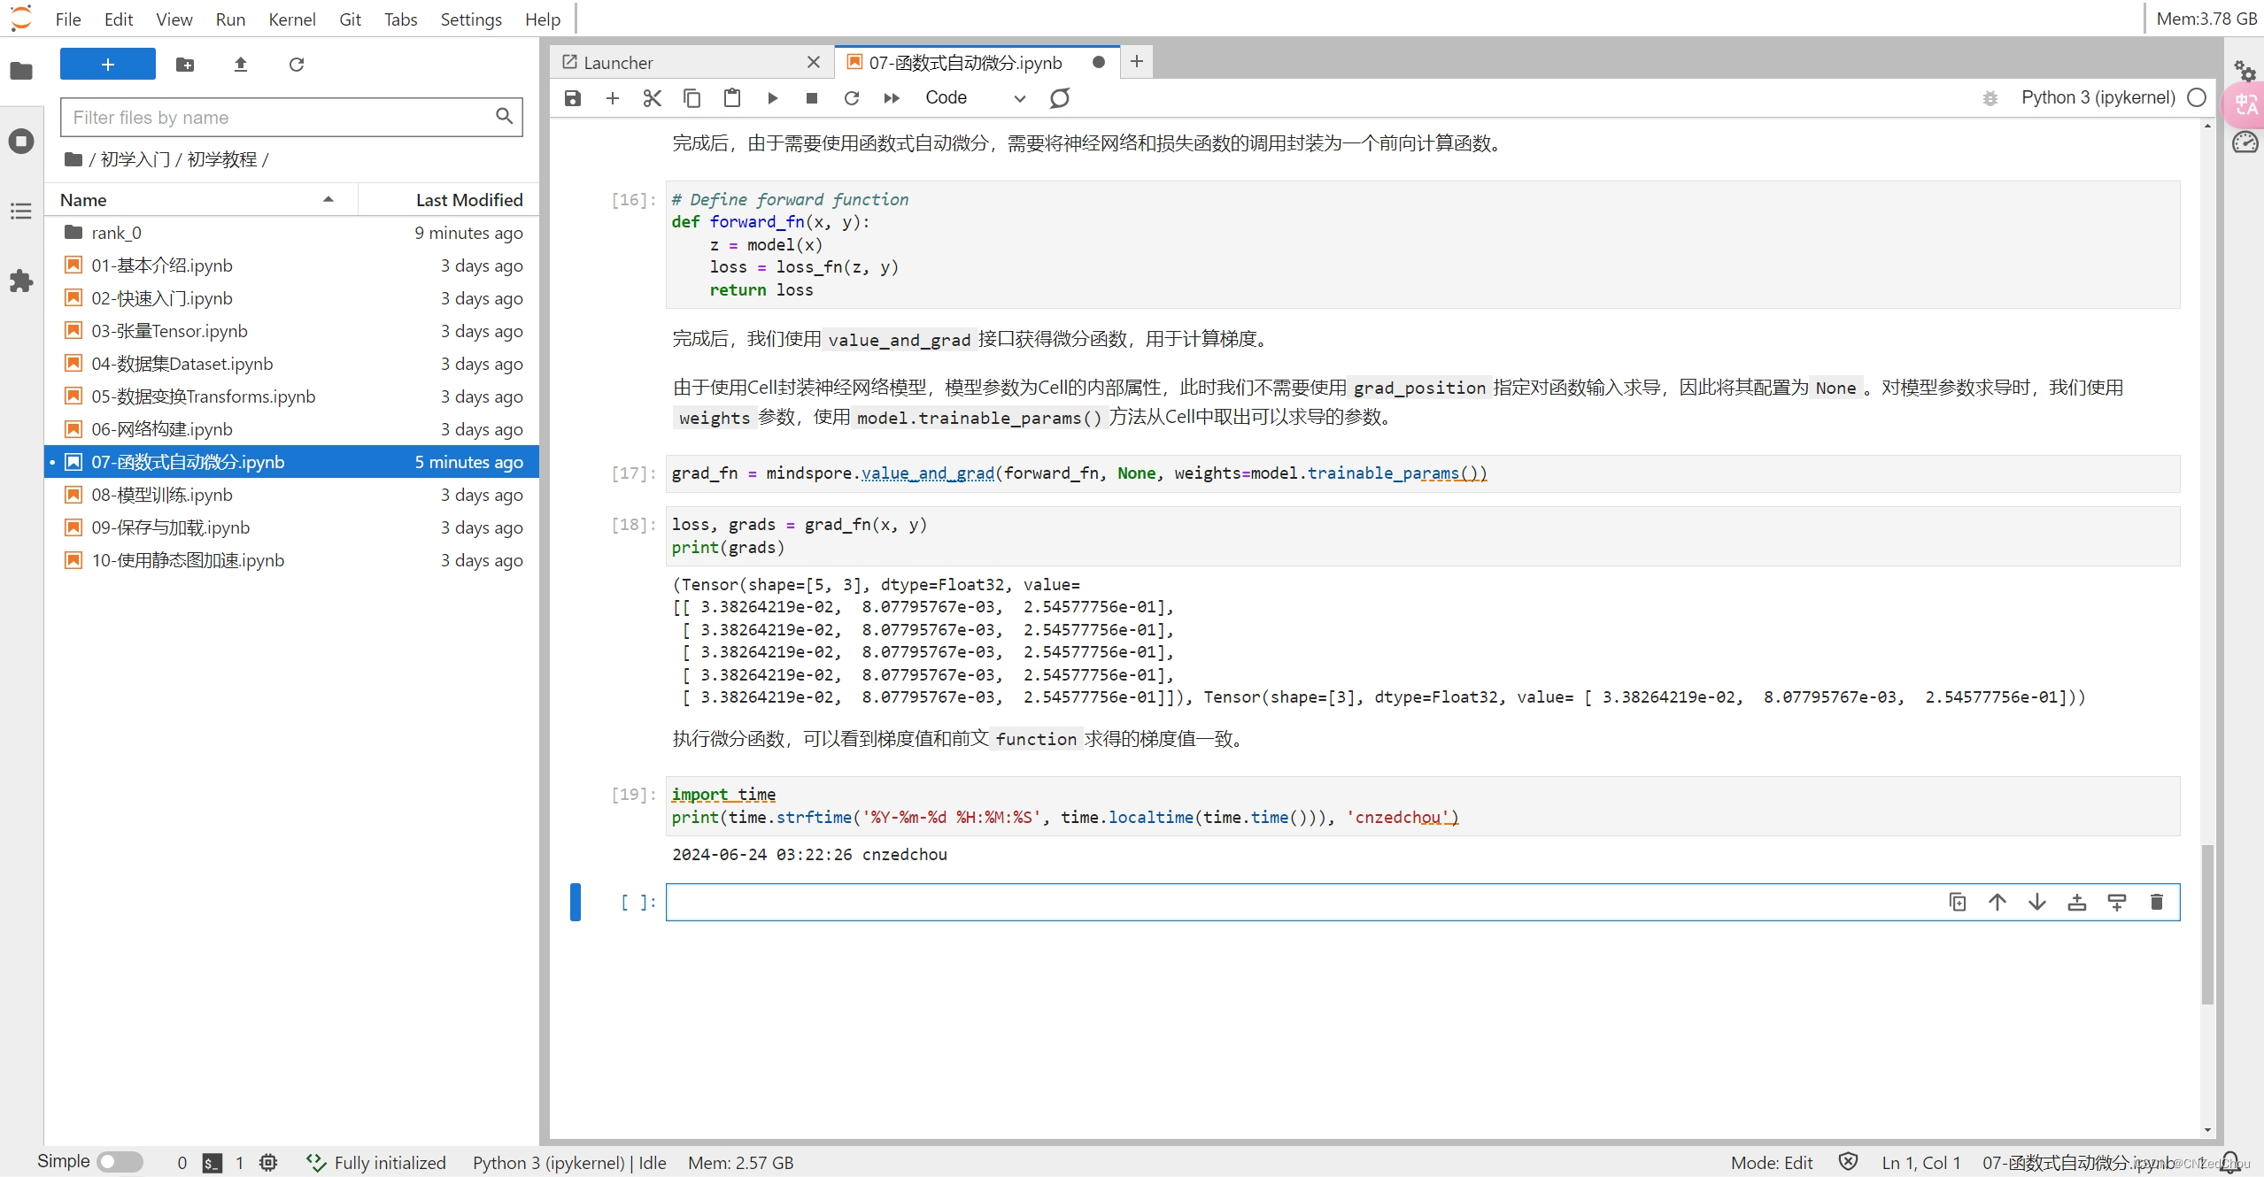Click the refresh file list button
Screen dimensions: 2264x1177
297,65
